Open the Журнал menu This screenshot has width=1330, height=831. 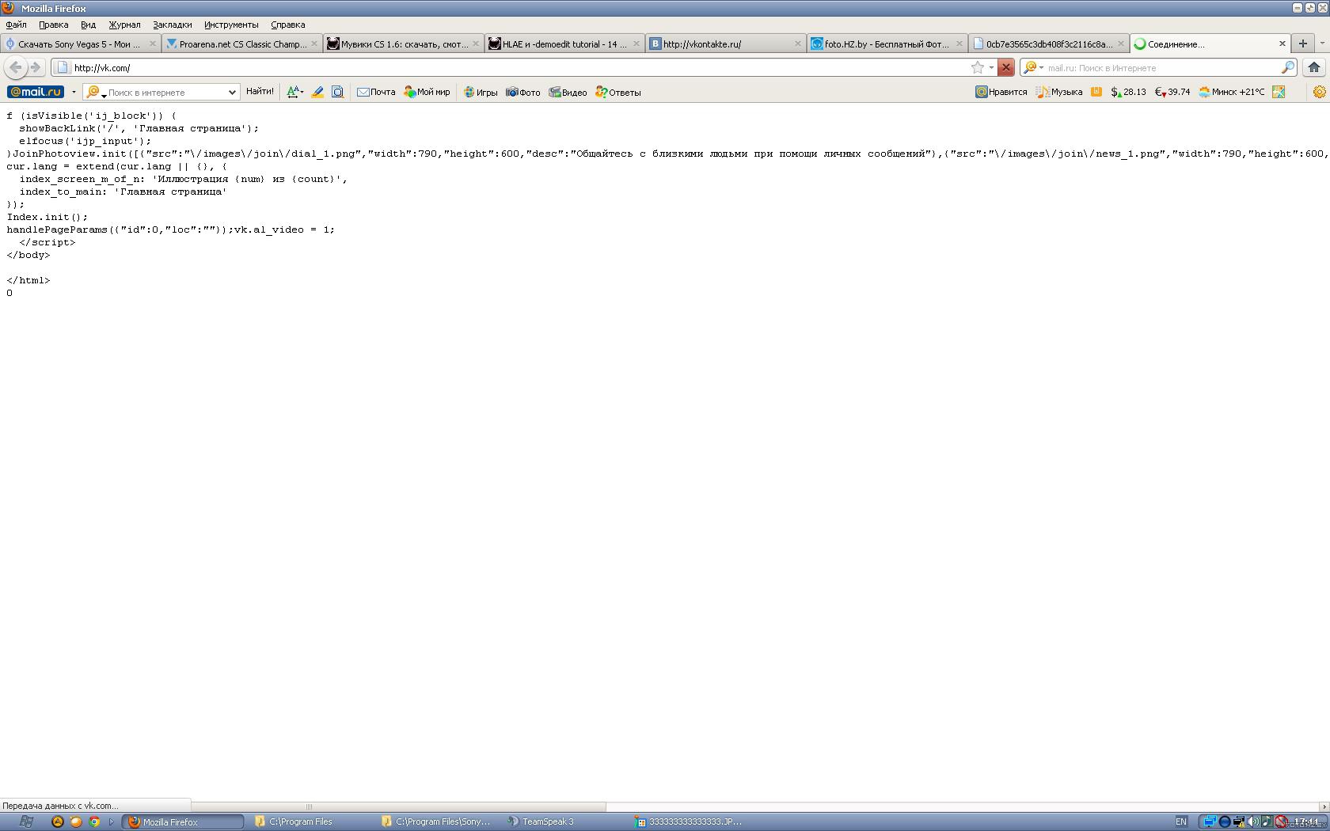click(x=124, y=25)
